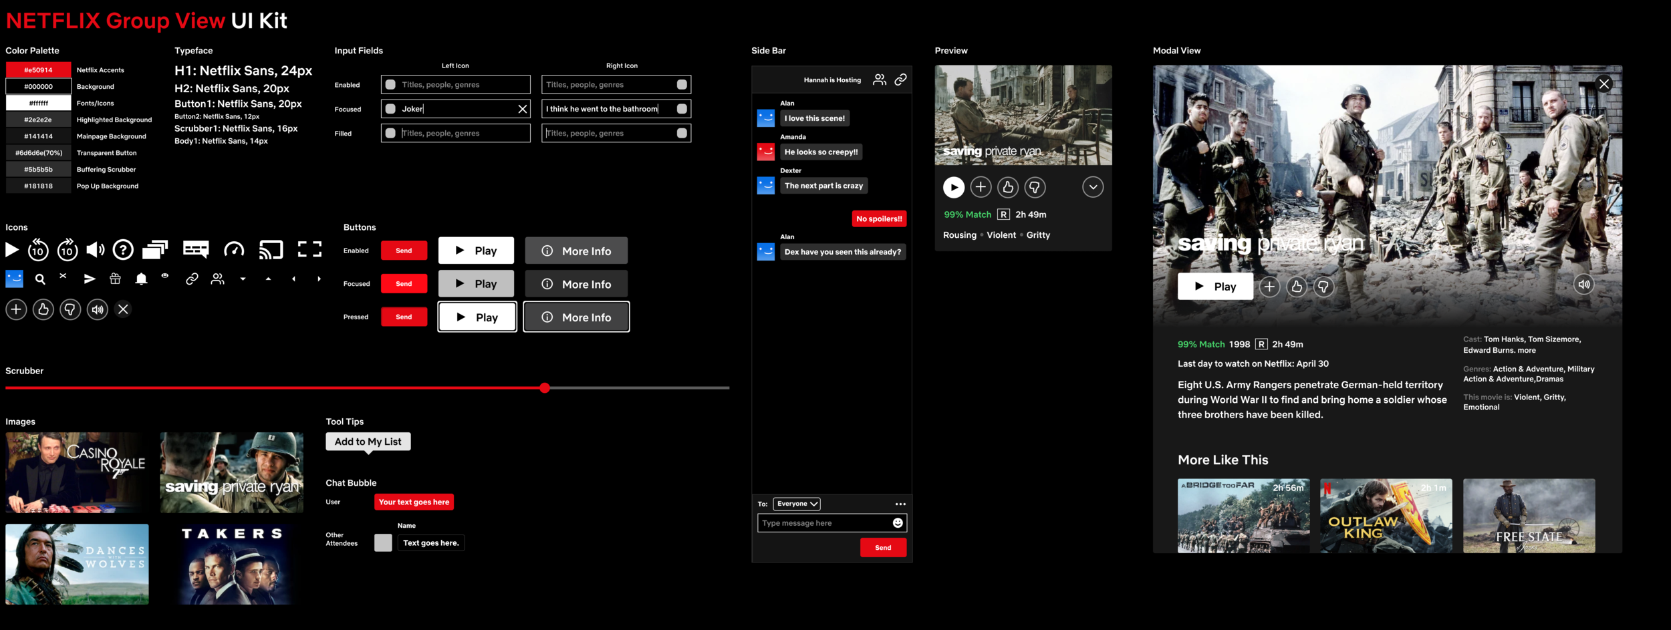Click the help question mark icon

123,250
